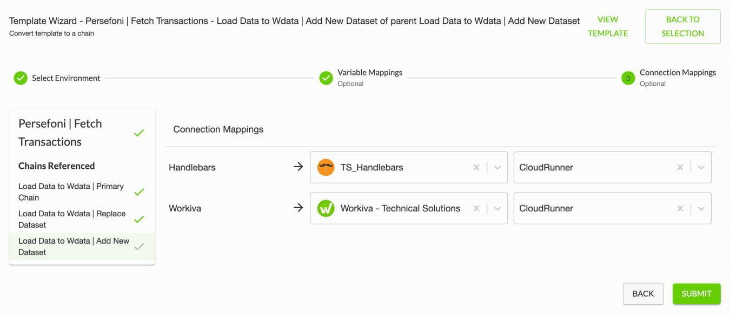Viewport: 730px width, 316px height.
Task: Open the Handlebars row CloudRunner dropdown
Action: tap(701, 168)
